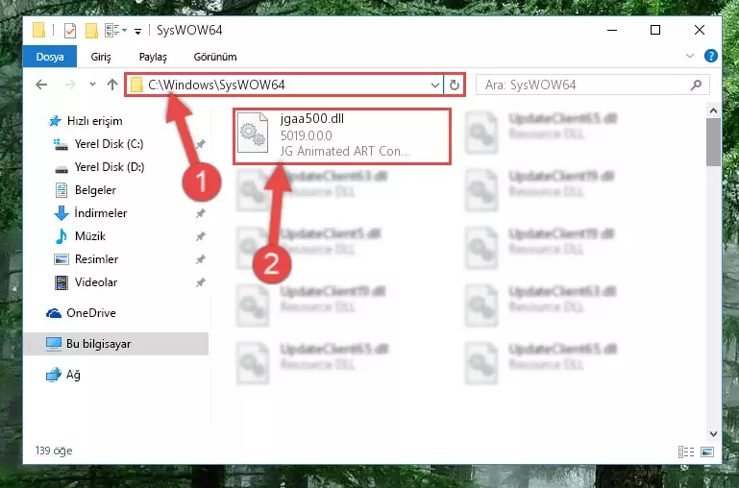This screenshot has height=488, width=739.
Task: Select the jgaa500.dll file
Action: (x=342, y=136)
